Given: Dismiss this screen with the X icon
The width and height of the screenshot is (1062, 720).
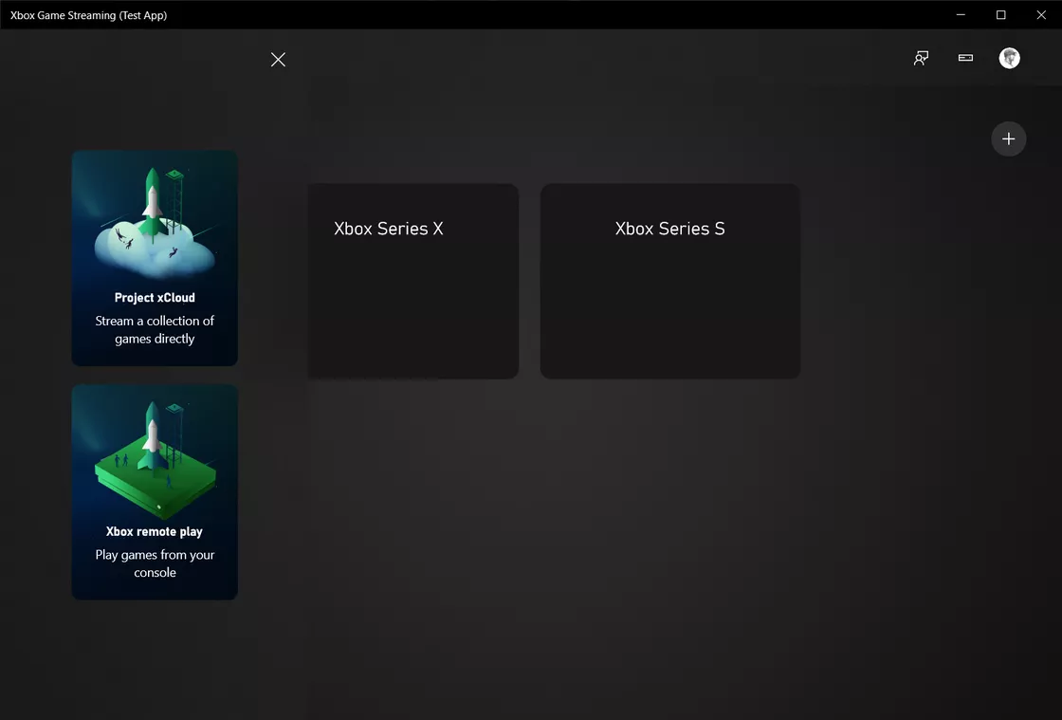Looking at the screenshot, I should pyautogui.click(x=278, y=59).
